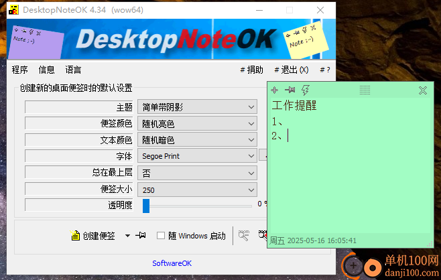441x280 pixels.
Task: Open the 字体 Segoe Print font dropdown
Action: pyautogui.click(x=197, y=156)
